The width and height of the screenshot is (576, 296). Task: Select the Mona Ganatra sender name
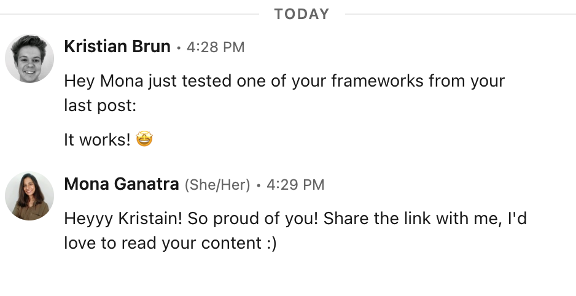pos(121,184)
